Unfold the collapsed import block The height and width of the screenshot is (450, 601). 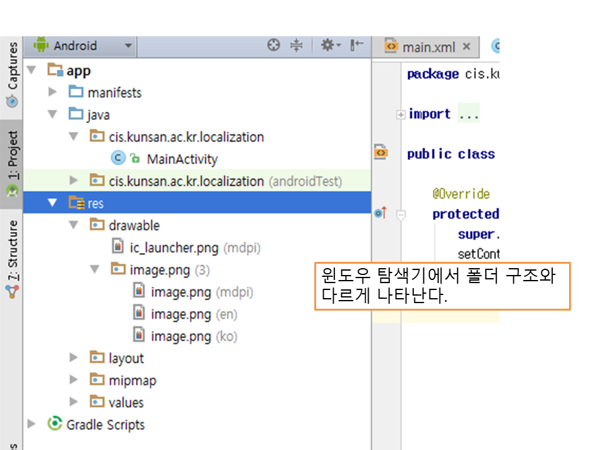coord(401,114)
